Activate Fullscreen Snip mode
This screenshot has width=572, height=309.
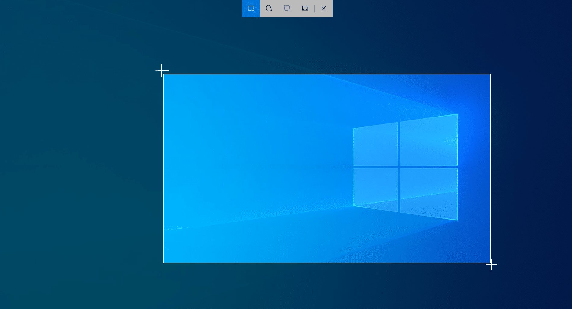pos(305,8)
